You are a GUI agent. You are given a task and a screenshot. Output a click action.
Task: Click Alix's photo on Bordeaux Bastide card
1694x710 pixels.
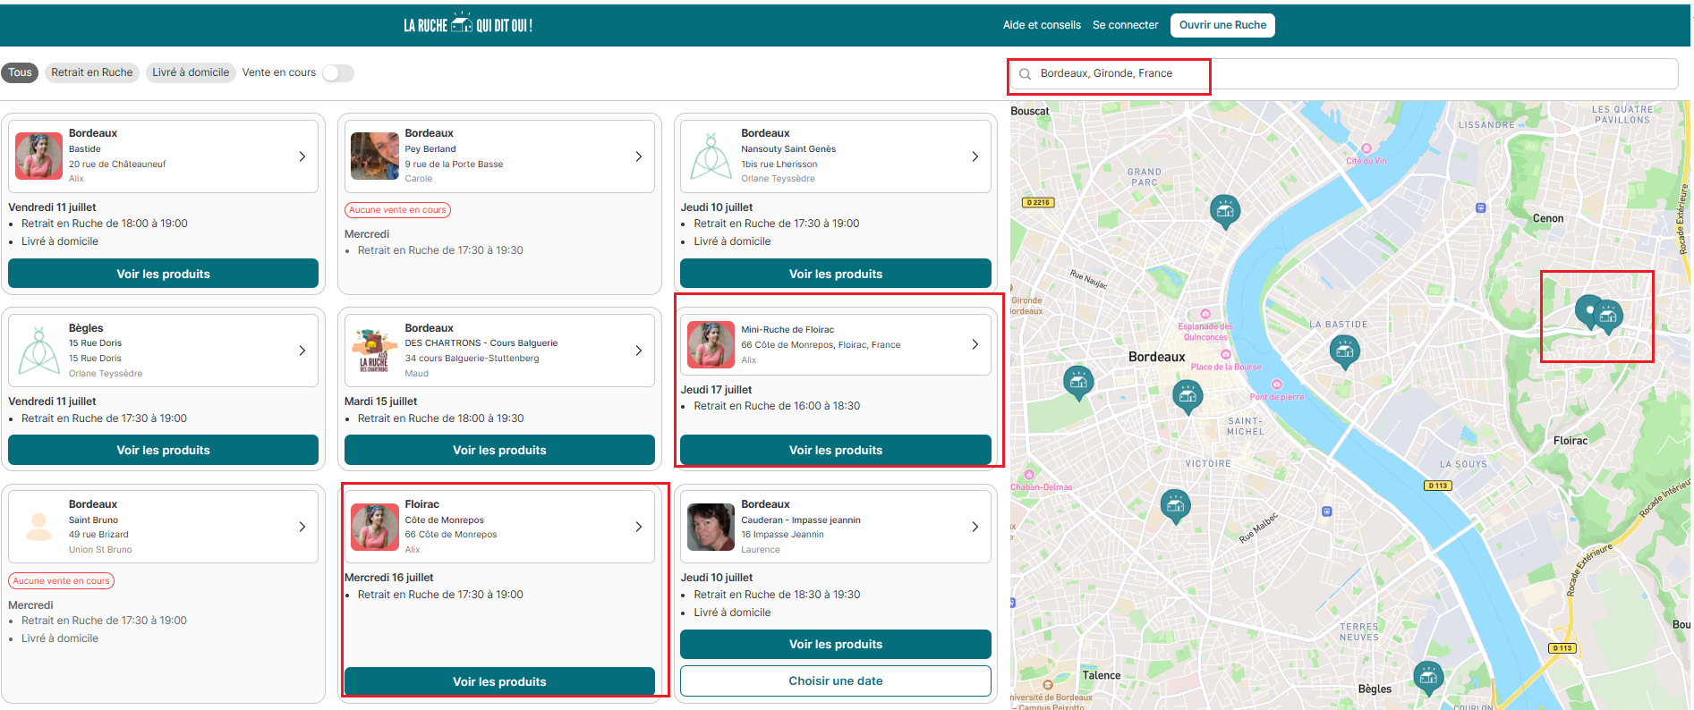click(x=38, y=156)
